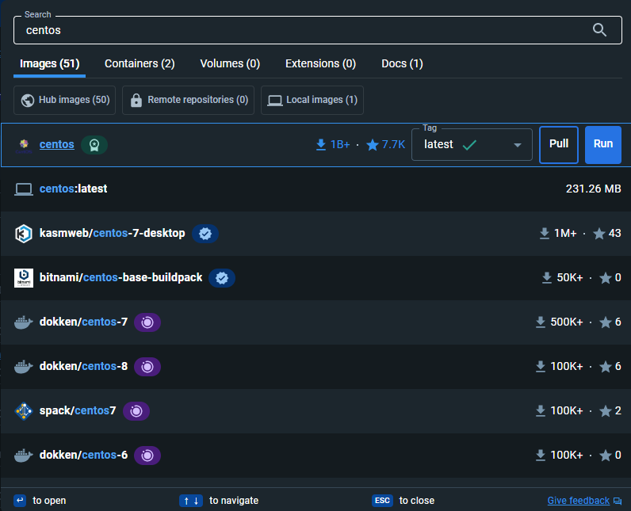Open local image centos:latest
Screen dimensions: 631x511
(x=315, y=189)
